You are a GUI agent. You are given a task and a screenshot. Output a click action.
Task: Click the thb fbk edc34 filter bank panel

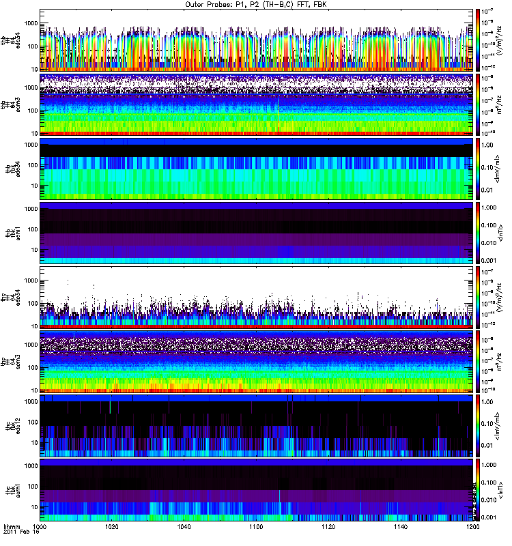coord(256,168)
